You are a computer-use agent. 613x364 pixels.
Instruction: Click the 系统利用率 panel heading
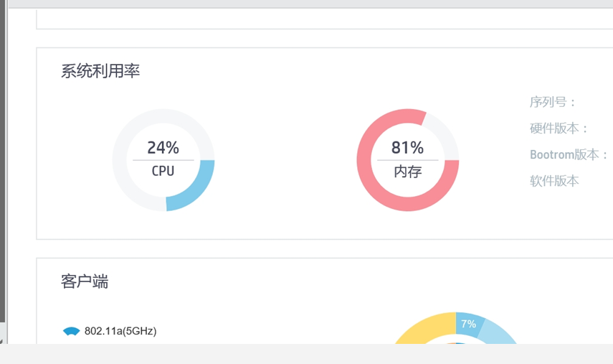point(100,71)
